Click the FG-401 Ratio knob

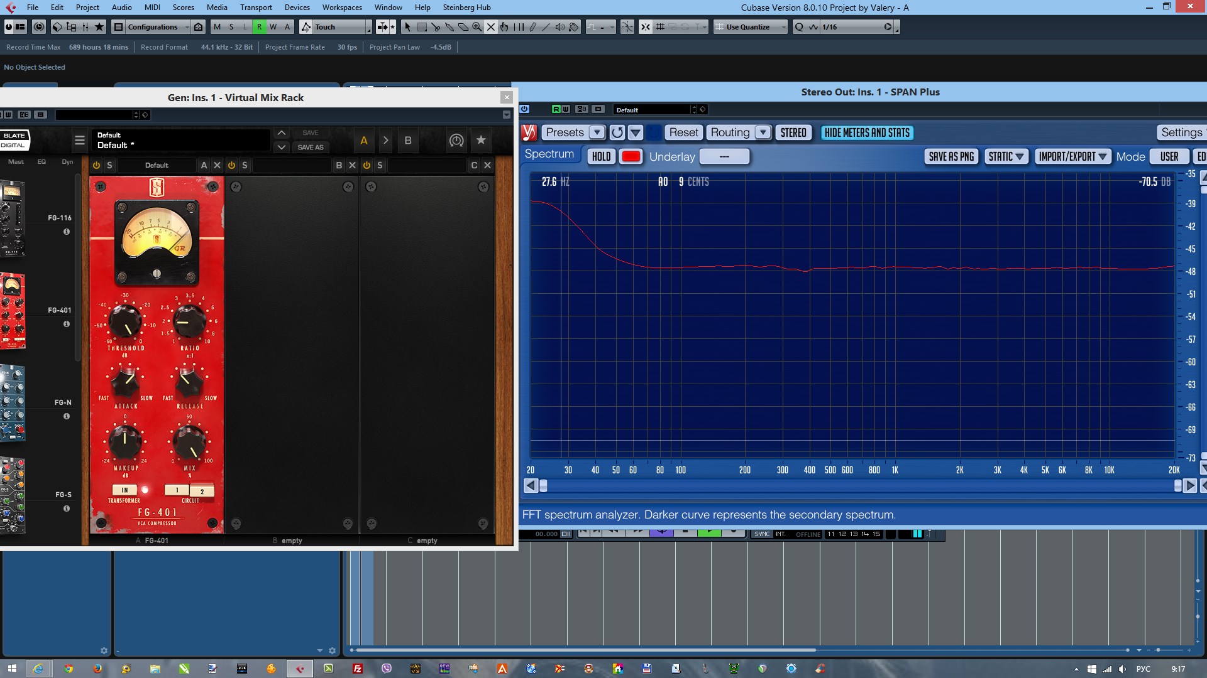point(189,320)
